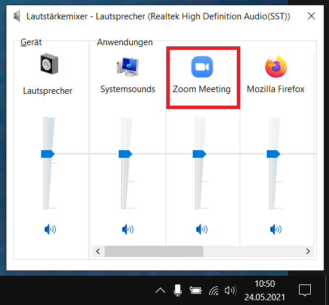The height and width of the screenshot is (305, 329).
Task: Open the taskbar clock showing 10:50
Action: [264, 290]
